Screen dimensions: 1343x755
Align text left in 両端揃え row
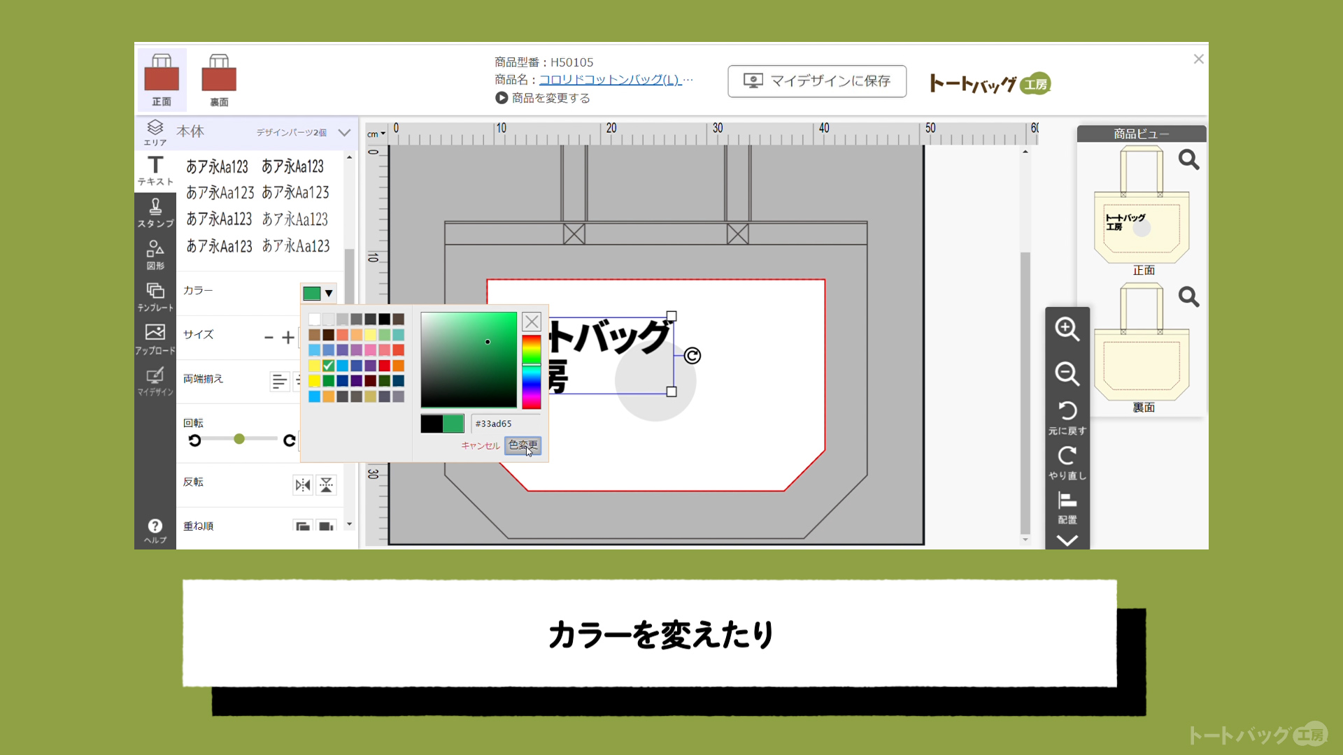[x=279, y=381]
